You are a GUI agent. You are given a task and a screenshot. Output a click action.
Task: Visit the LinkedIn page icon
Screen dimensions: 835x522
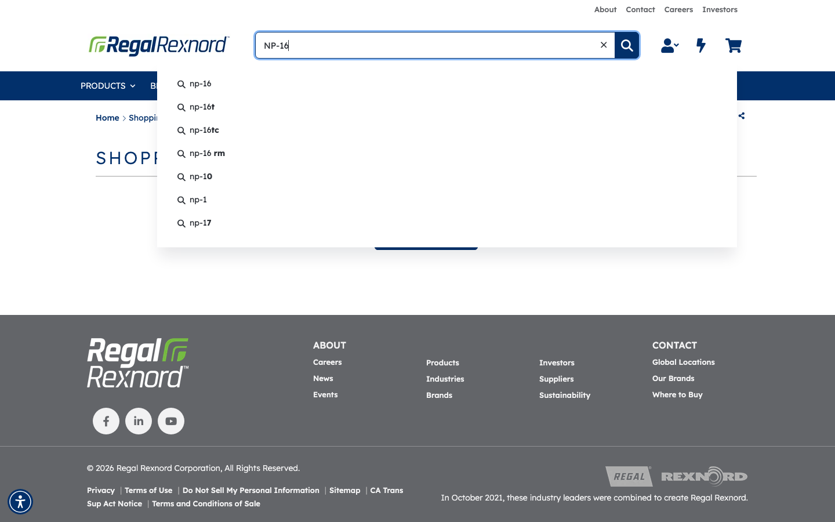(x=139, y=421)
